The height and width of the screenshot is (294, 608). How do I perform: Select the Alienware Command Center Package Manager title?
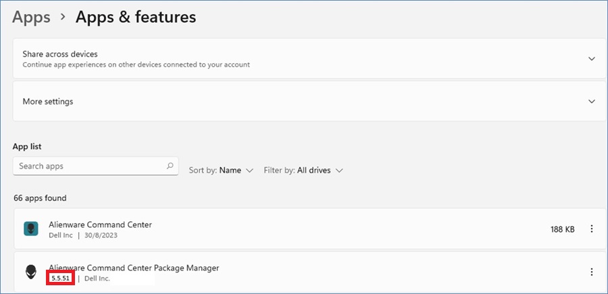click(x=134, y=268)
